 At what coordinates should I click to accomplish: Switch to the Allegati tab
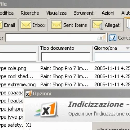tap(107, 25)
